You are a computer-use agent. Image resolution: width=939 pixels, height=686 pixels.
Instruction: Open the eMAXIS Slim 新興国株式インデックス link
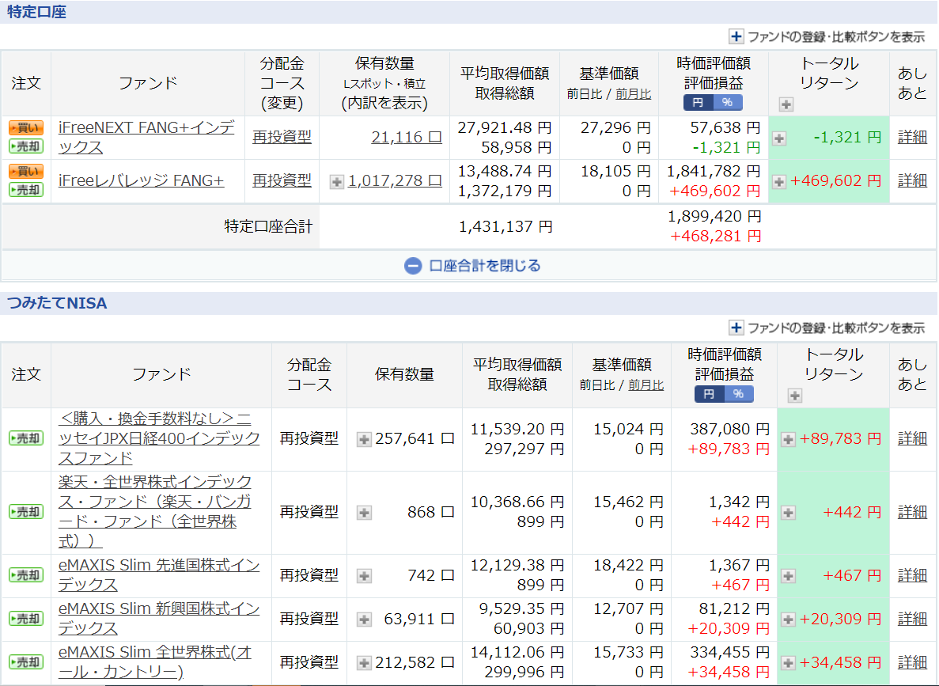click(x=159, y=618)
